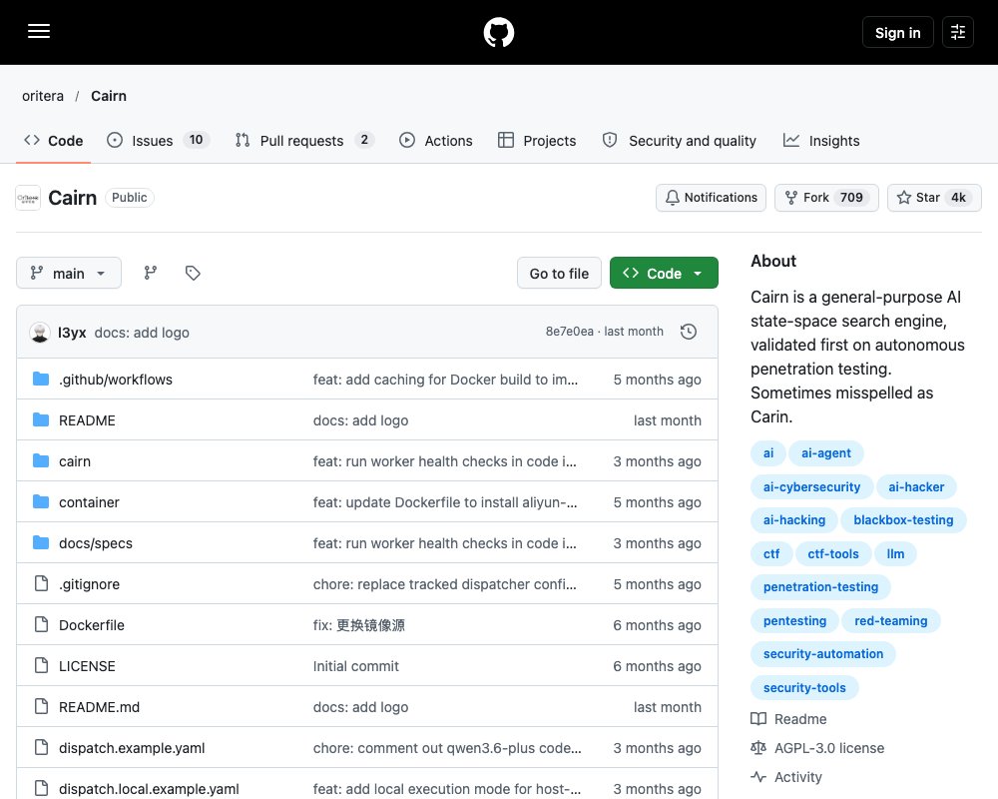This screenshot has height=799, width=998.
Task: Click l3yx author avatar
Action: [x=40, y=333]
